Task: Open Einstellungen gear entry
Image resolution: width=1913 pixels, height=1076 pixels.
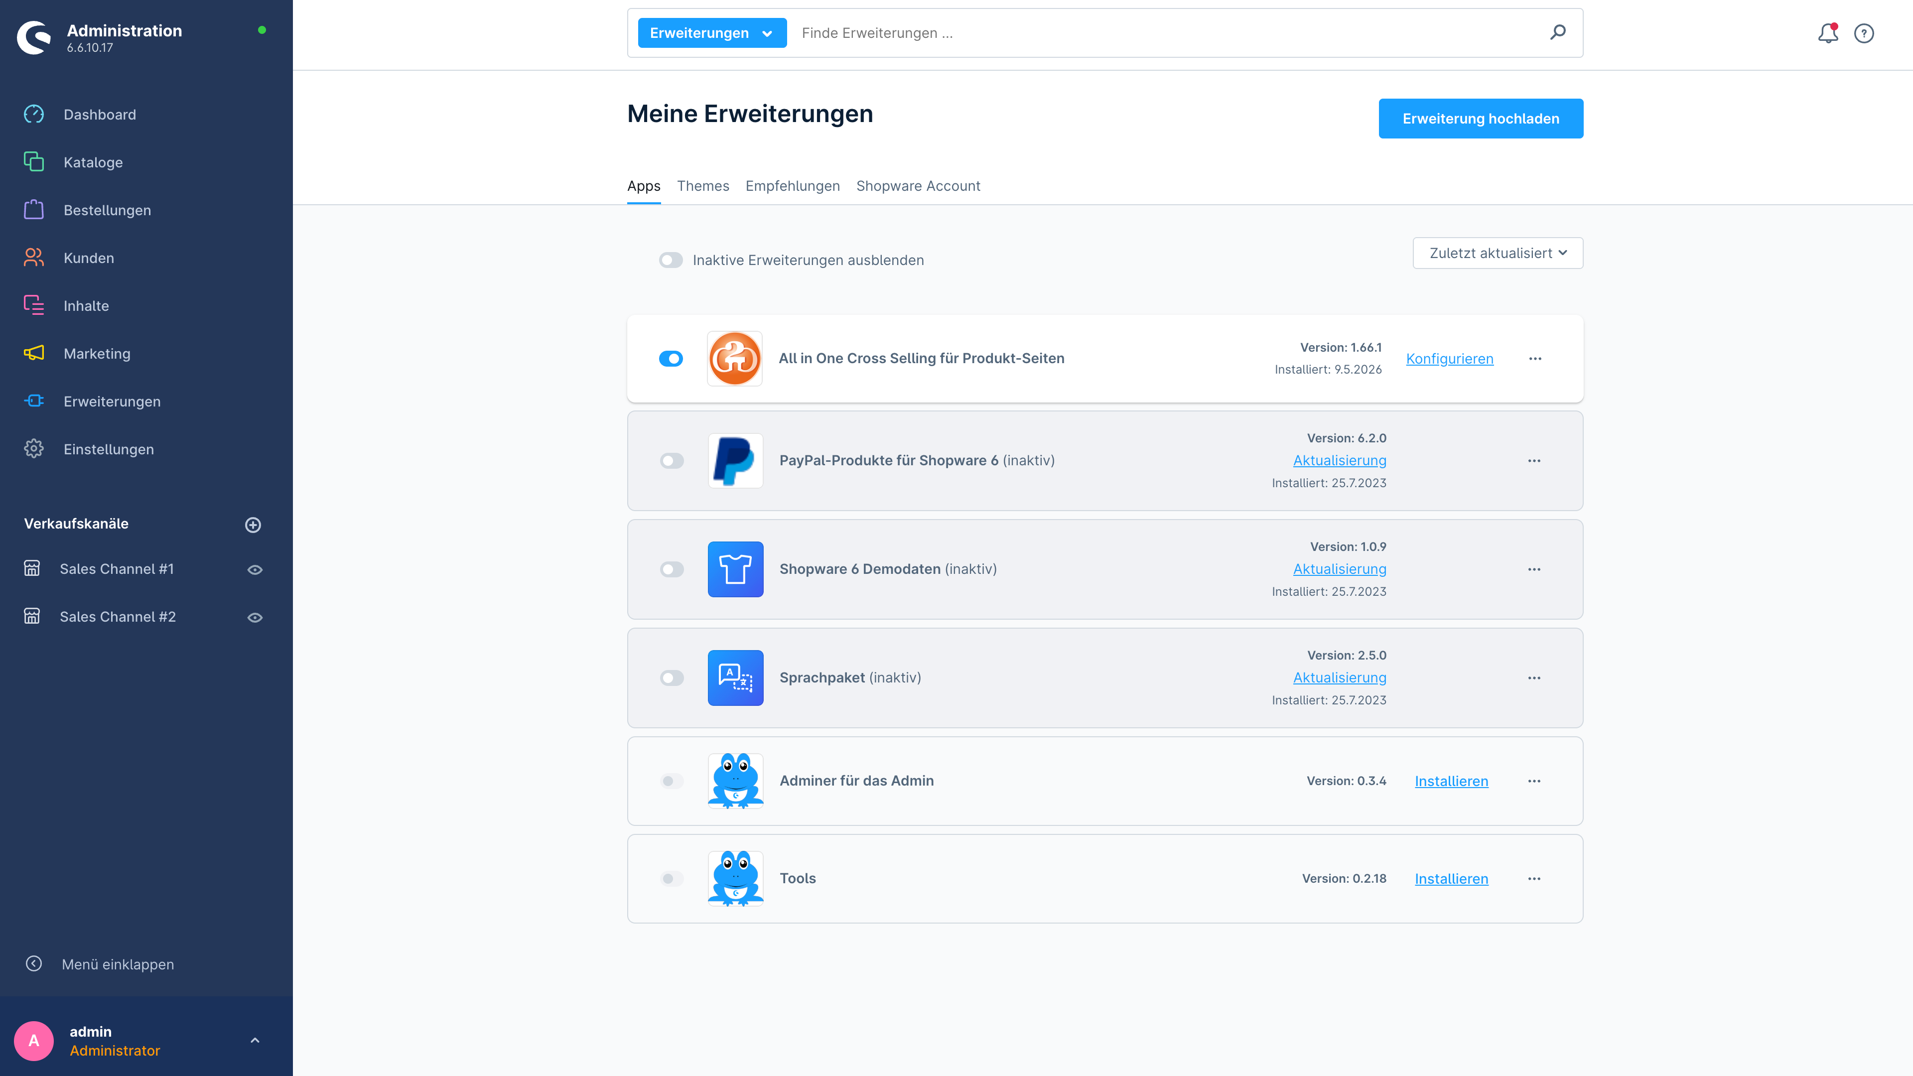Action: point(109,449)
